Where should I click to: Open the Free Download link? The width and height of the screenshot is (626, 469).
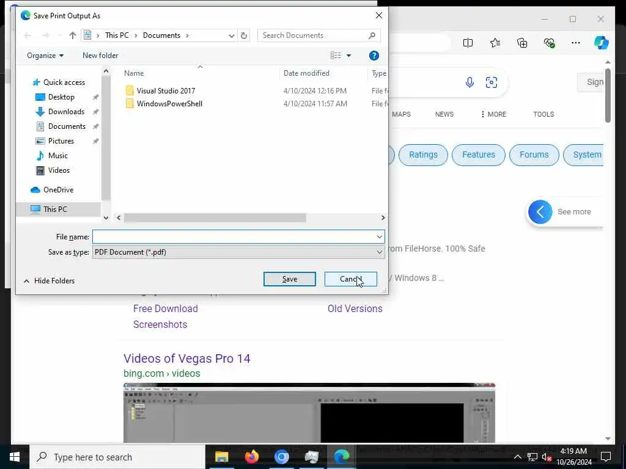click(165, 308)
